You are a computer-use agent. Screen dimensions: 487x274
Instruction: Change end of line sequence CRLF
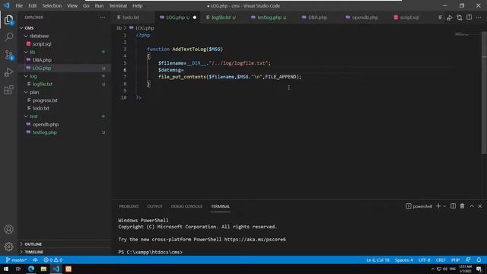(441, 260)
